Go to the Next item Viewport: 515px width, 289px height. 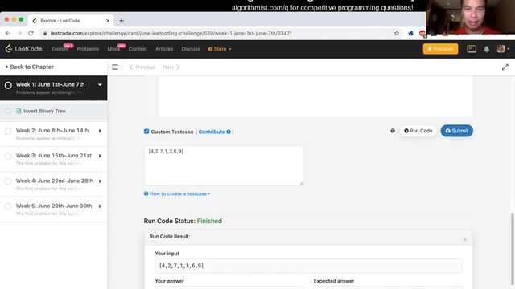coord(171,67)
